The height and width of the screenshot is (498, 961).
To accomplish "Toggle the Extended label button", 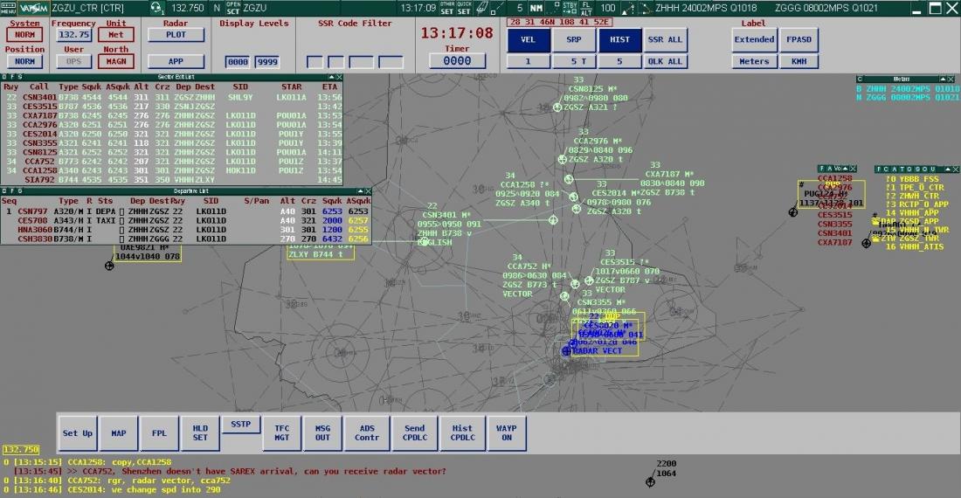I will (755, 40).
